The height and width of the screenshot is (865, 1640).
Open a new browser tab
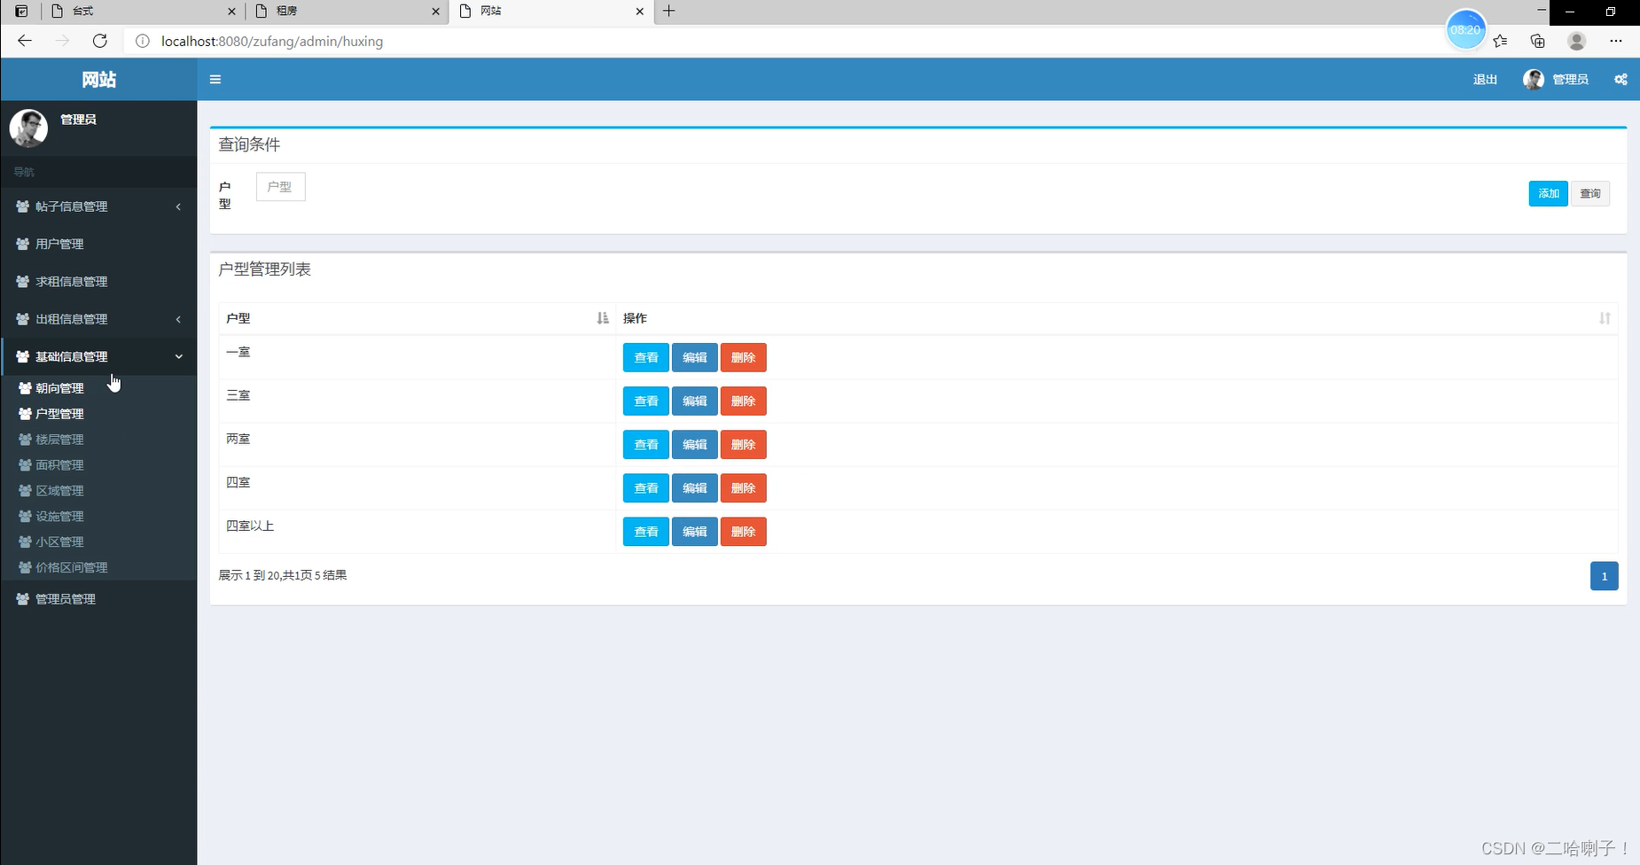coord(669,11)
